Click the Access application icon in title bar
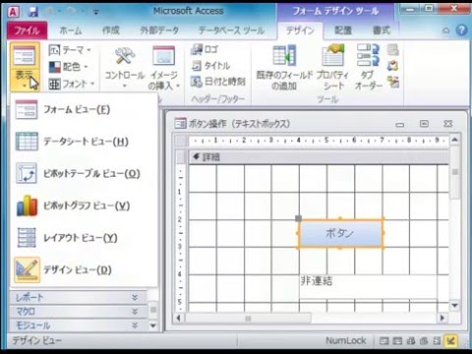The height and width of the screenshot is (354, 472). (x=14, y=13)
